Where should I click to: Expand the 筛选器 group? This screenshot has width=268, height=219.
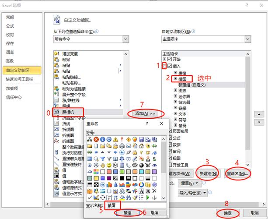(x=175, y=102)
